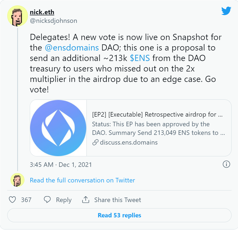Like the tweet with heart icon
Screen dimensions: 238x230
[12, 200]
